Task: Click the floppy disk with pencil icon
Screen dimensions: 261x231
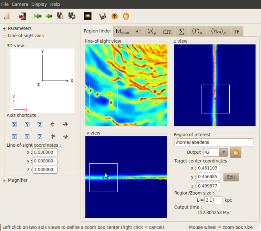Action: tap(103, 16)
